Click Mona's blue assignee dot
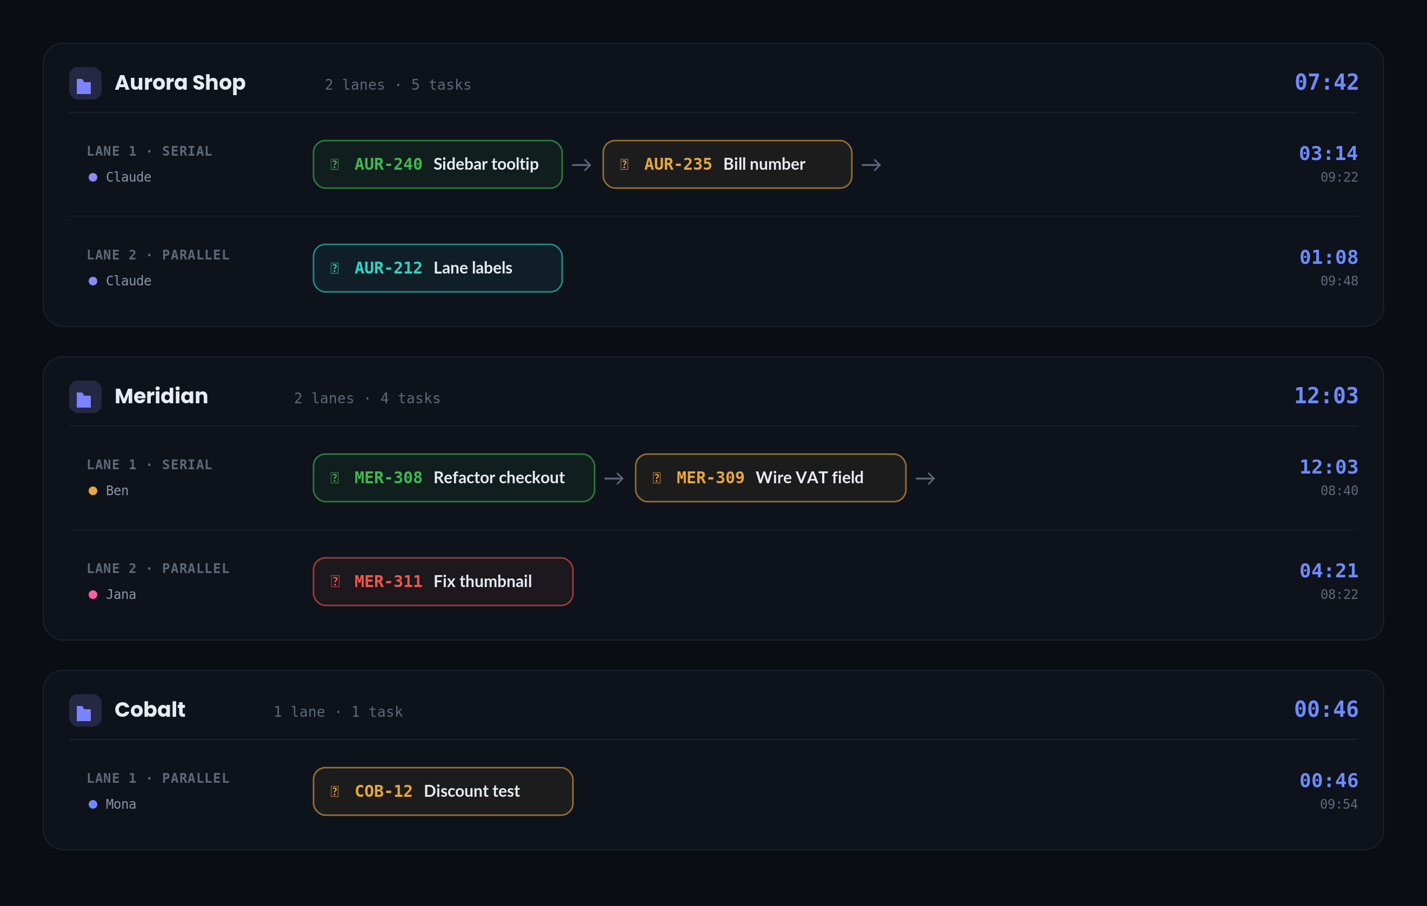Screen dimensions: 1427x906 pyautogui.click(x=93, y=804)
